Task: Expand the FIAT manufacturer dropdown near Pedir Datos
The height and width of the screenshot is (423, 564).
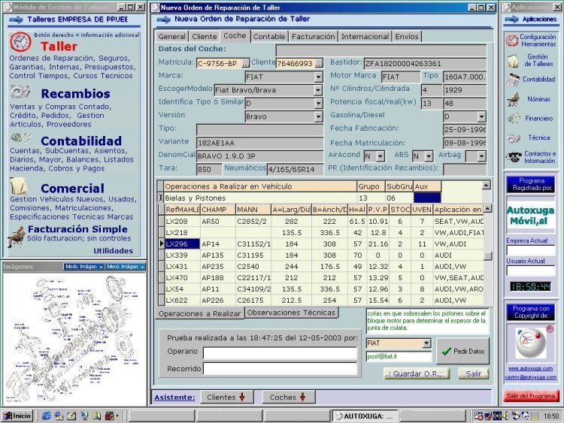Action: pyautogui.click(x=426, y=343)
